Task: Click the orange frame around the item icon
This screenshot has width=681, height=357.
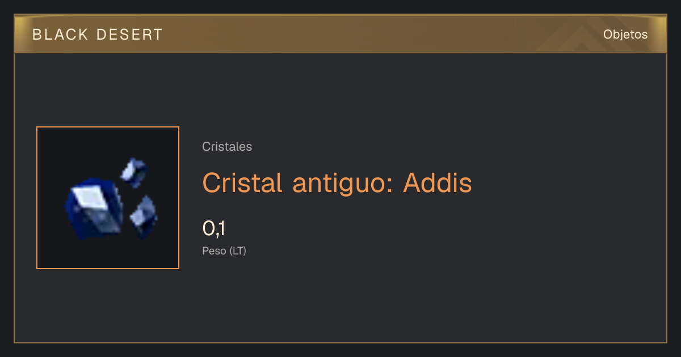Action: pos(108,127)
